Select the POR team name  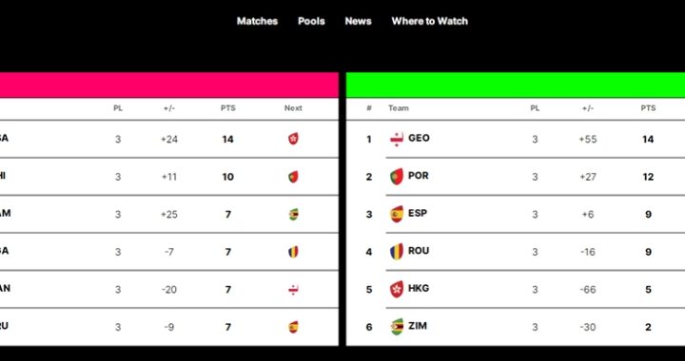pyautogui.click(x=418, y=176)
